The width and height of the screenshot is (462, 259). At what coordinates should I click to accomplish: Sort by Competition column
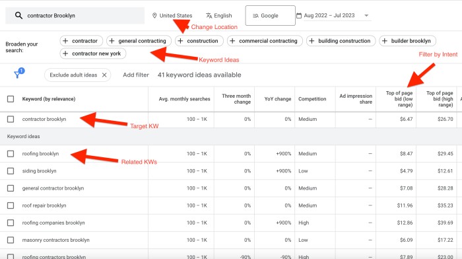point(312,99)
